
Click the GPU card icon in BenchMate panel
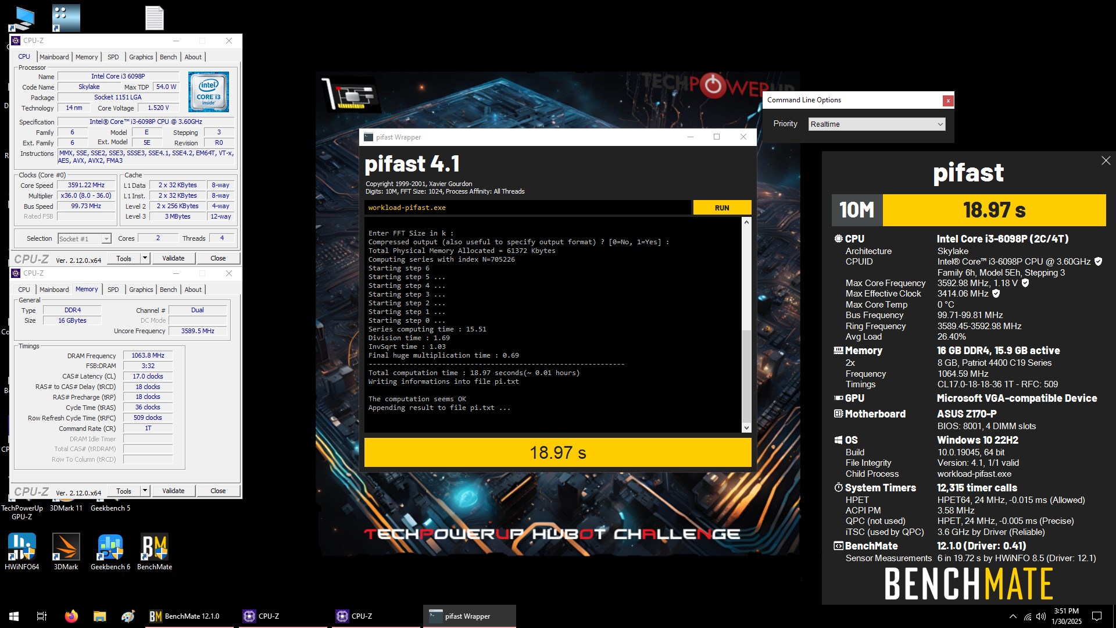coord(838,398)
